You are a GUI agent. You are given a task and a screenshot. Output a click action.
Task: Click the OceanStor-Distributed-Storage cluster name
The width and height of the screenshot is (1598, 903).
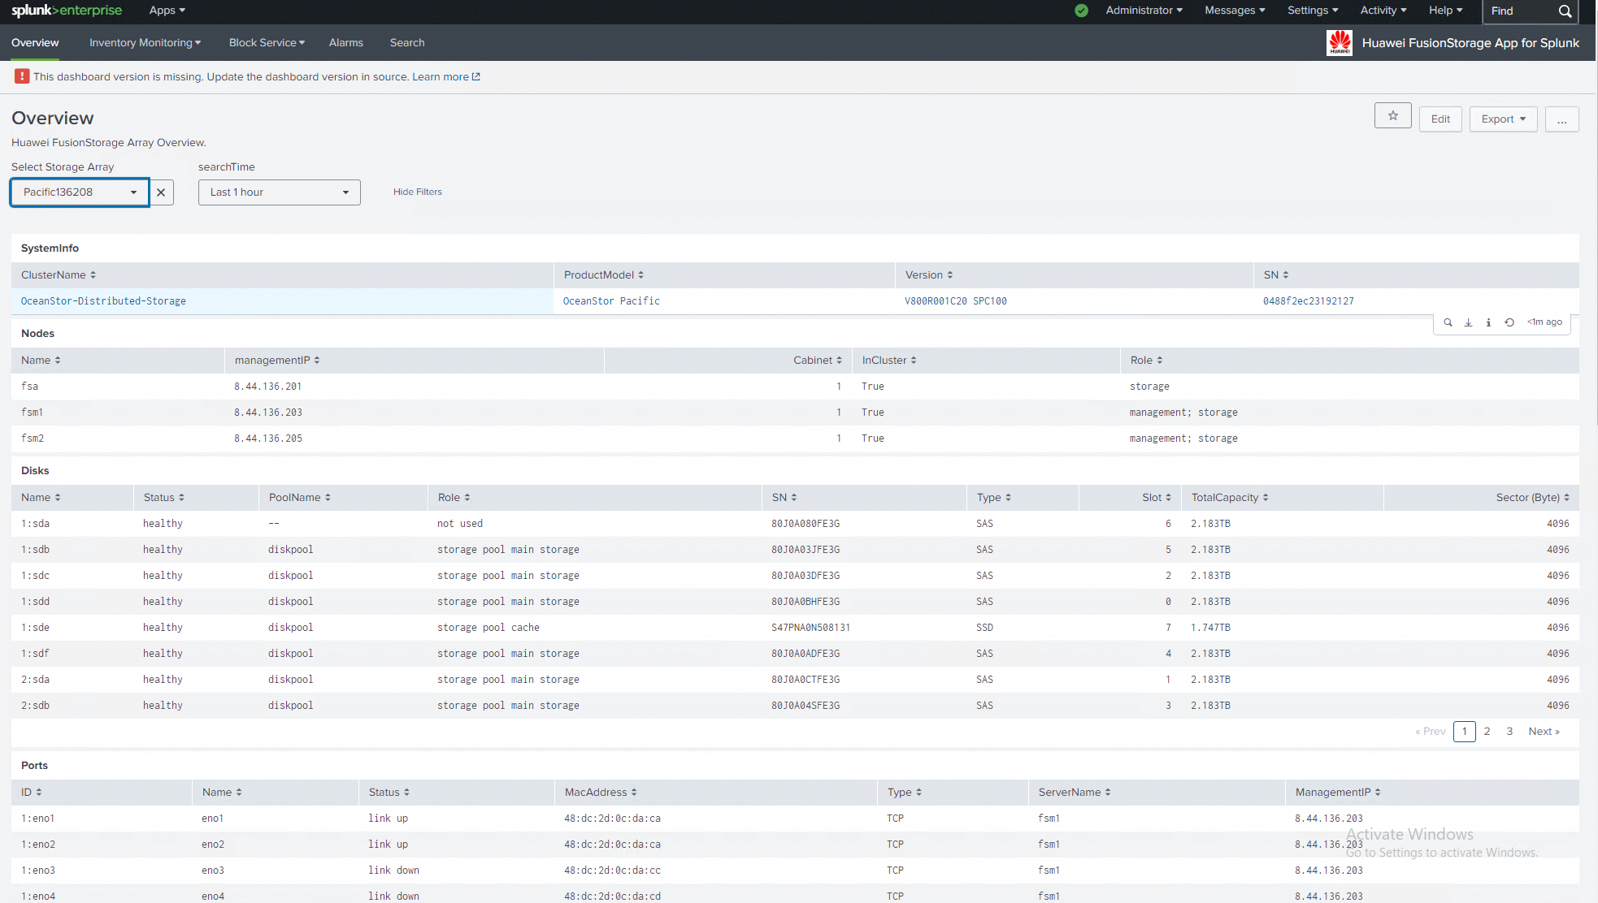click(x=103, y=301)
